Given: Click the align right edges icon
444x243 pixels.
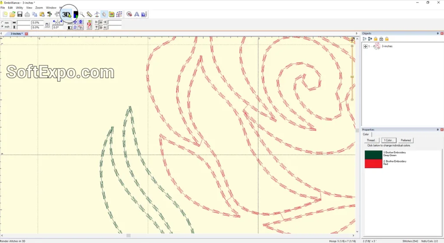Looking at the screenshot, I should (x=105, y=22).
